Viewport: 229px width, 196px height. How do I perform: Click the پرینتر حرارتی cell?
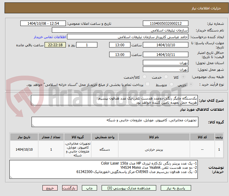point(154,149)
